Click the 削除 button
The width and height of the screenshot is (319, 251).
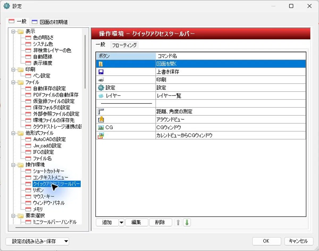click(x=161, y=222)
